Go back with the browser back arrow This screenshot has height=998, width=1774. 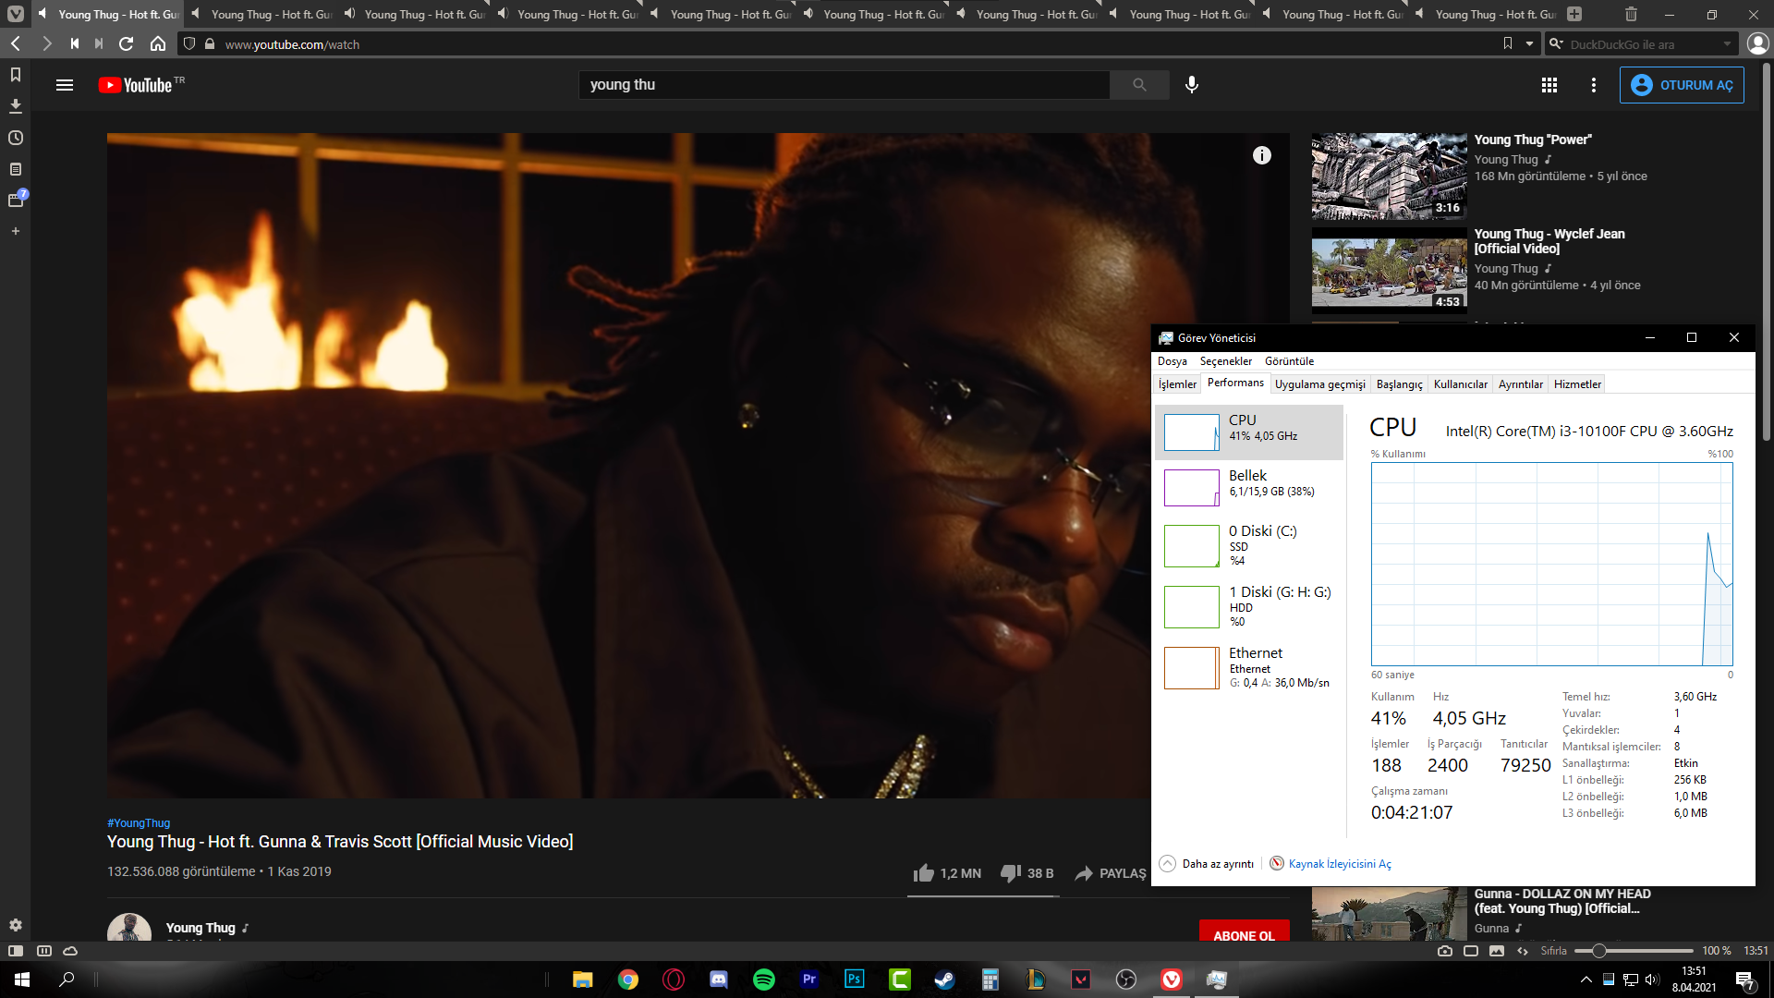[x=16, y=43]
